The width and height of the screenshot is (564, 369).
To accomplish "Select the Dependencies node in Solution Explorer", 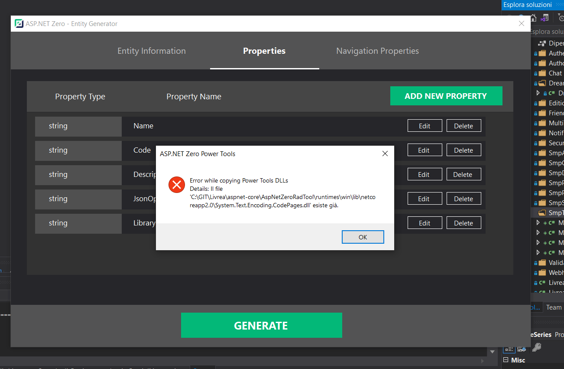I will pyautogui.click(x=551, y=43).
